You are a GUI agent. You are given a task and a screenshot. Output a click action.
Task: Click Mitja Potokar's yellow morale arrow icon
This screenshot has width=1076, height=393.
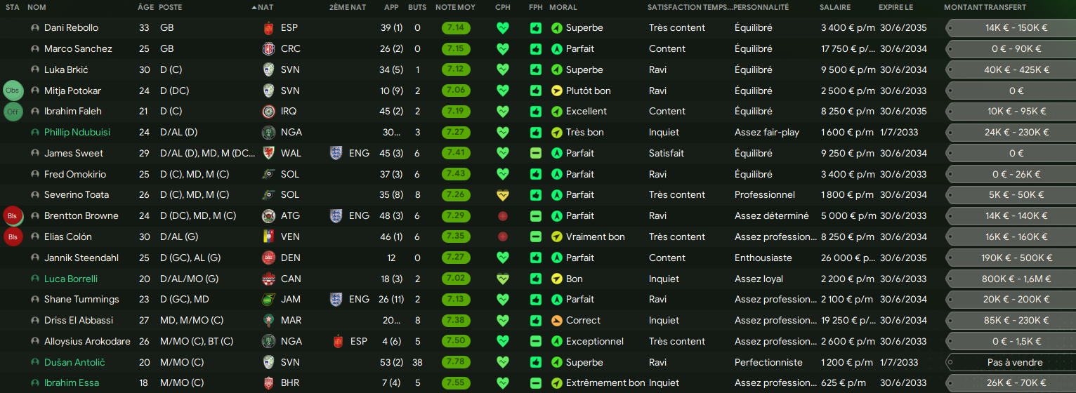tap(557, 91)
